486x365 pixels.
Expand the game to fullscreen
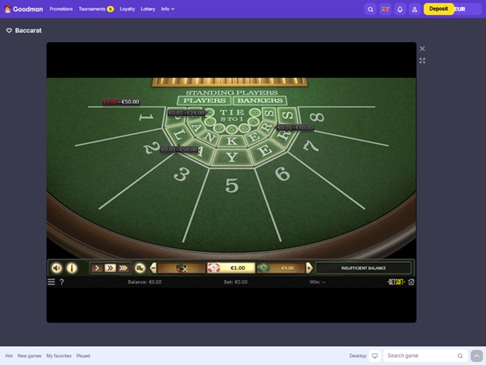click(x=422, y=61)
